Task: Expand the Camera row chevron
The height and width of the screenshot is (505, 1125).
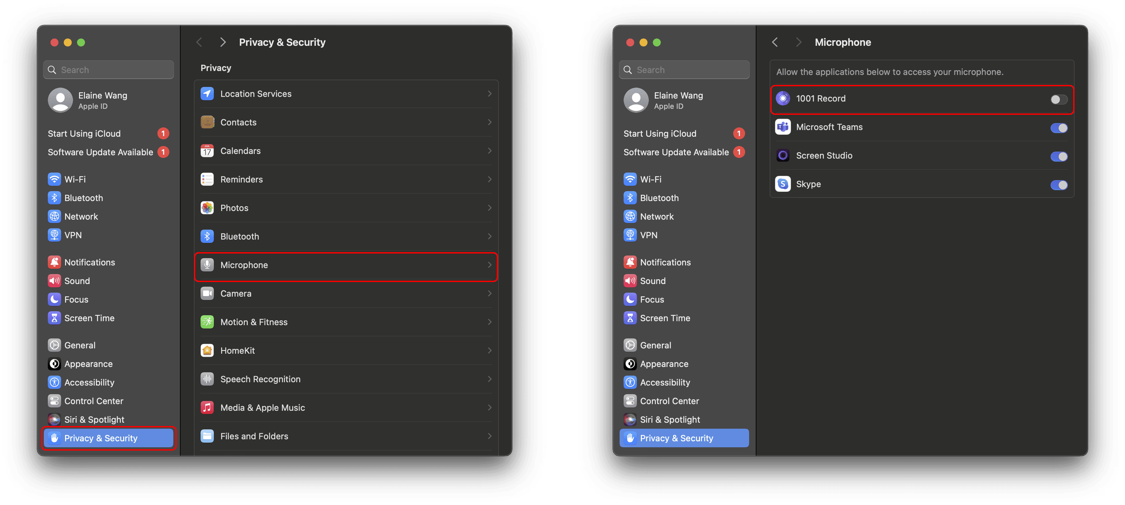Action: point(489,293)
